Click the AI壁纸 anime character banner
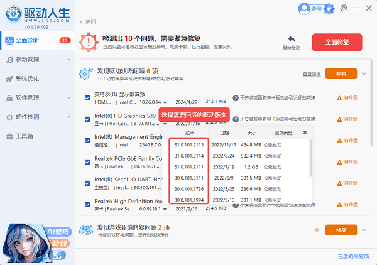 point(36,243)
